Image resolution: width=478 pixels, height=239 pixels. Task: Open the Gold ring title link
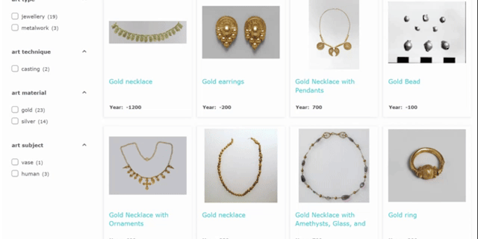(x=402, y=215)
